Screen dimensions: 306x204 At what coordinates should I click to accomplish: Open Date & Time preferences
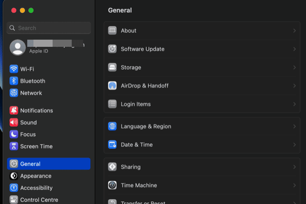(137, 145)
